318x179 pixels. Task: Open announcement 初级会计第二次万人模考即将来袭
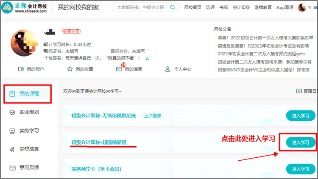(x=265, y=62)
